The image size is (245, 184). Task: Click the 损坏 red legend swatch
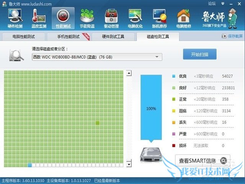click(174, 146)
